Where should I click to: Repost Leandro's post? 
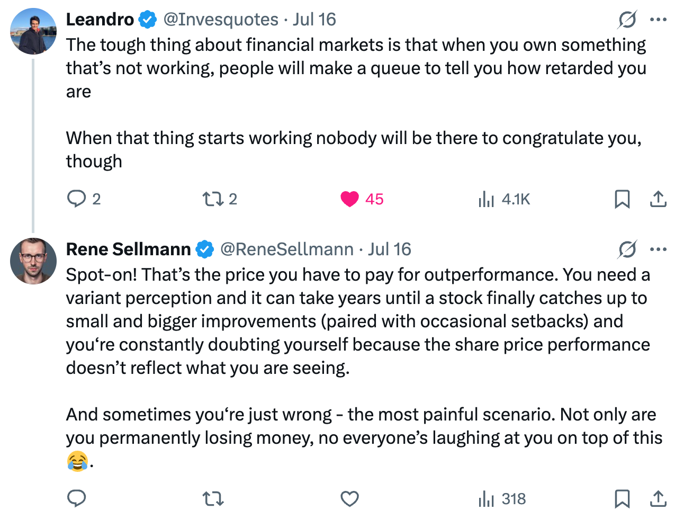[213, 199]
